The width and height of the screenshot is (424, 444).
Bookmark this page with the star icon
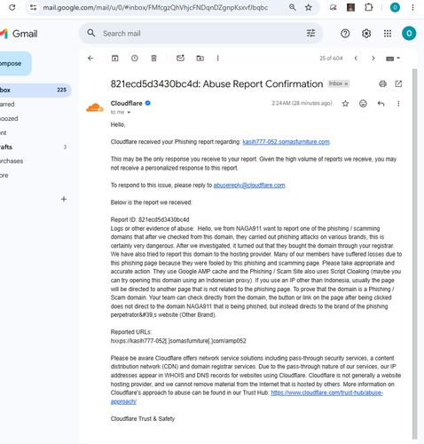coord(309,7)
